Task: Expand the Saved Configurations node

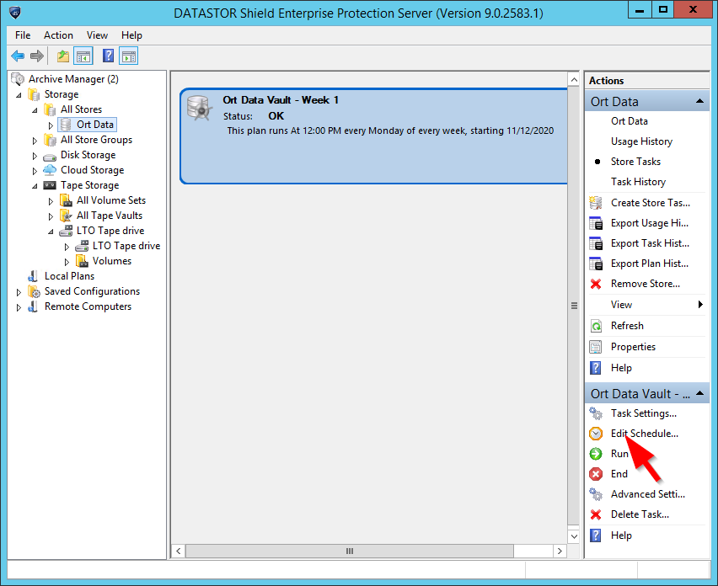Action: click(x=19, y=292)
